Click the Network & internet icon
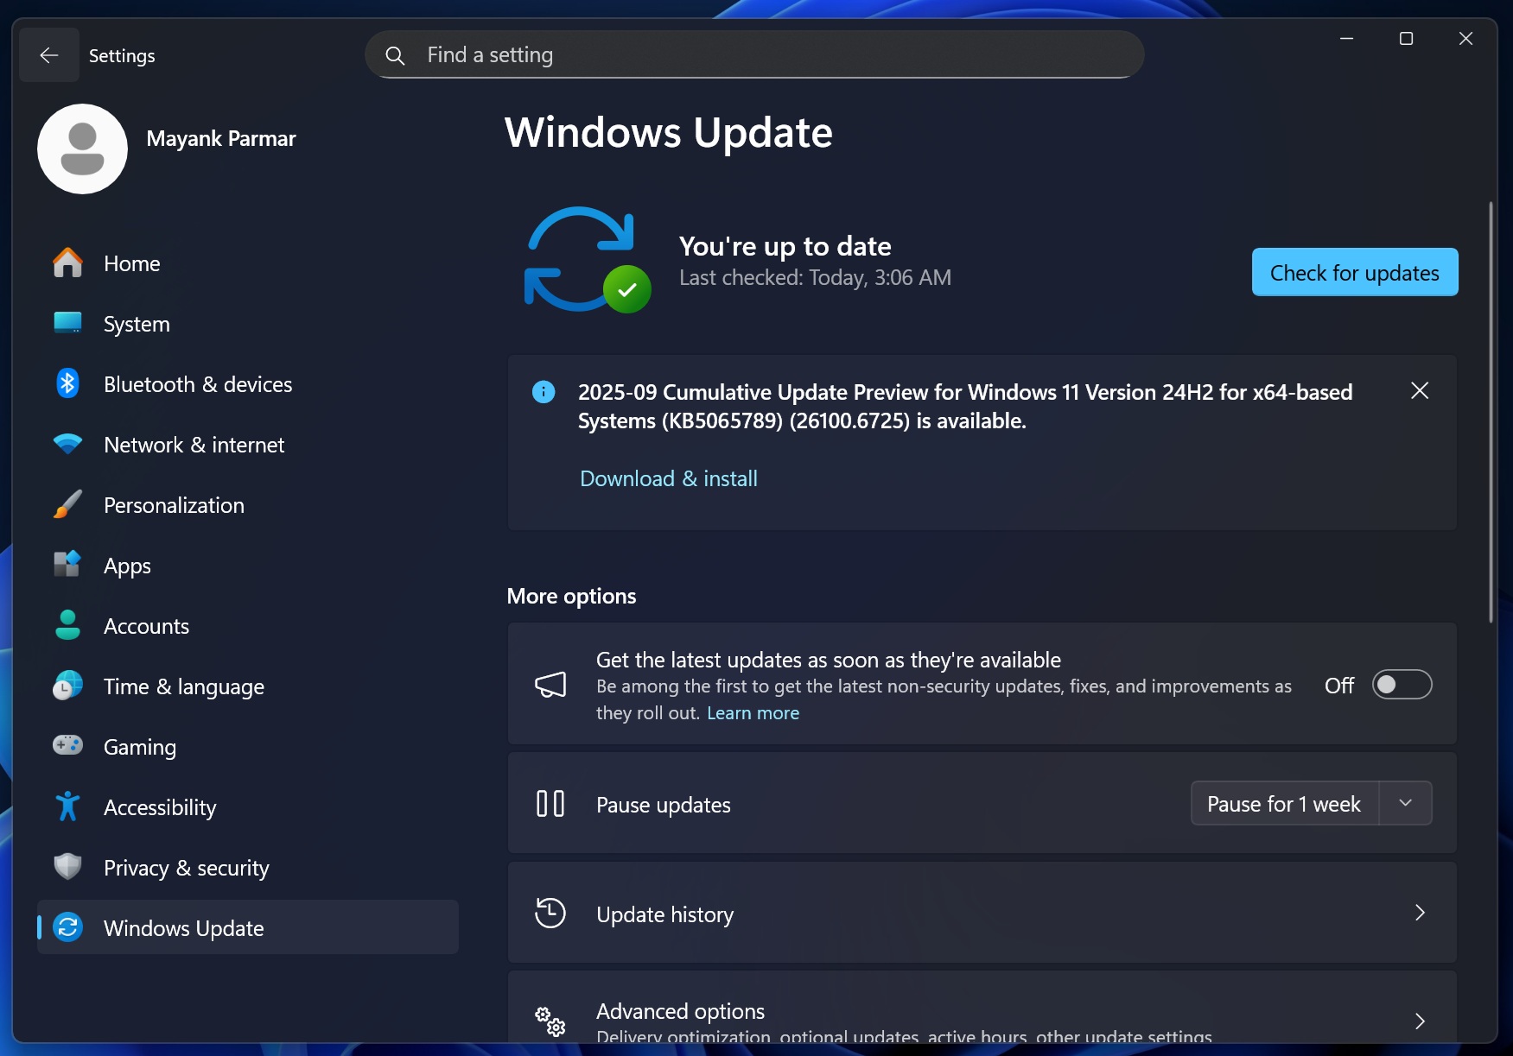 coord(67,444)
